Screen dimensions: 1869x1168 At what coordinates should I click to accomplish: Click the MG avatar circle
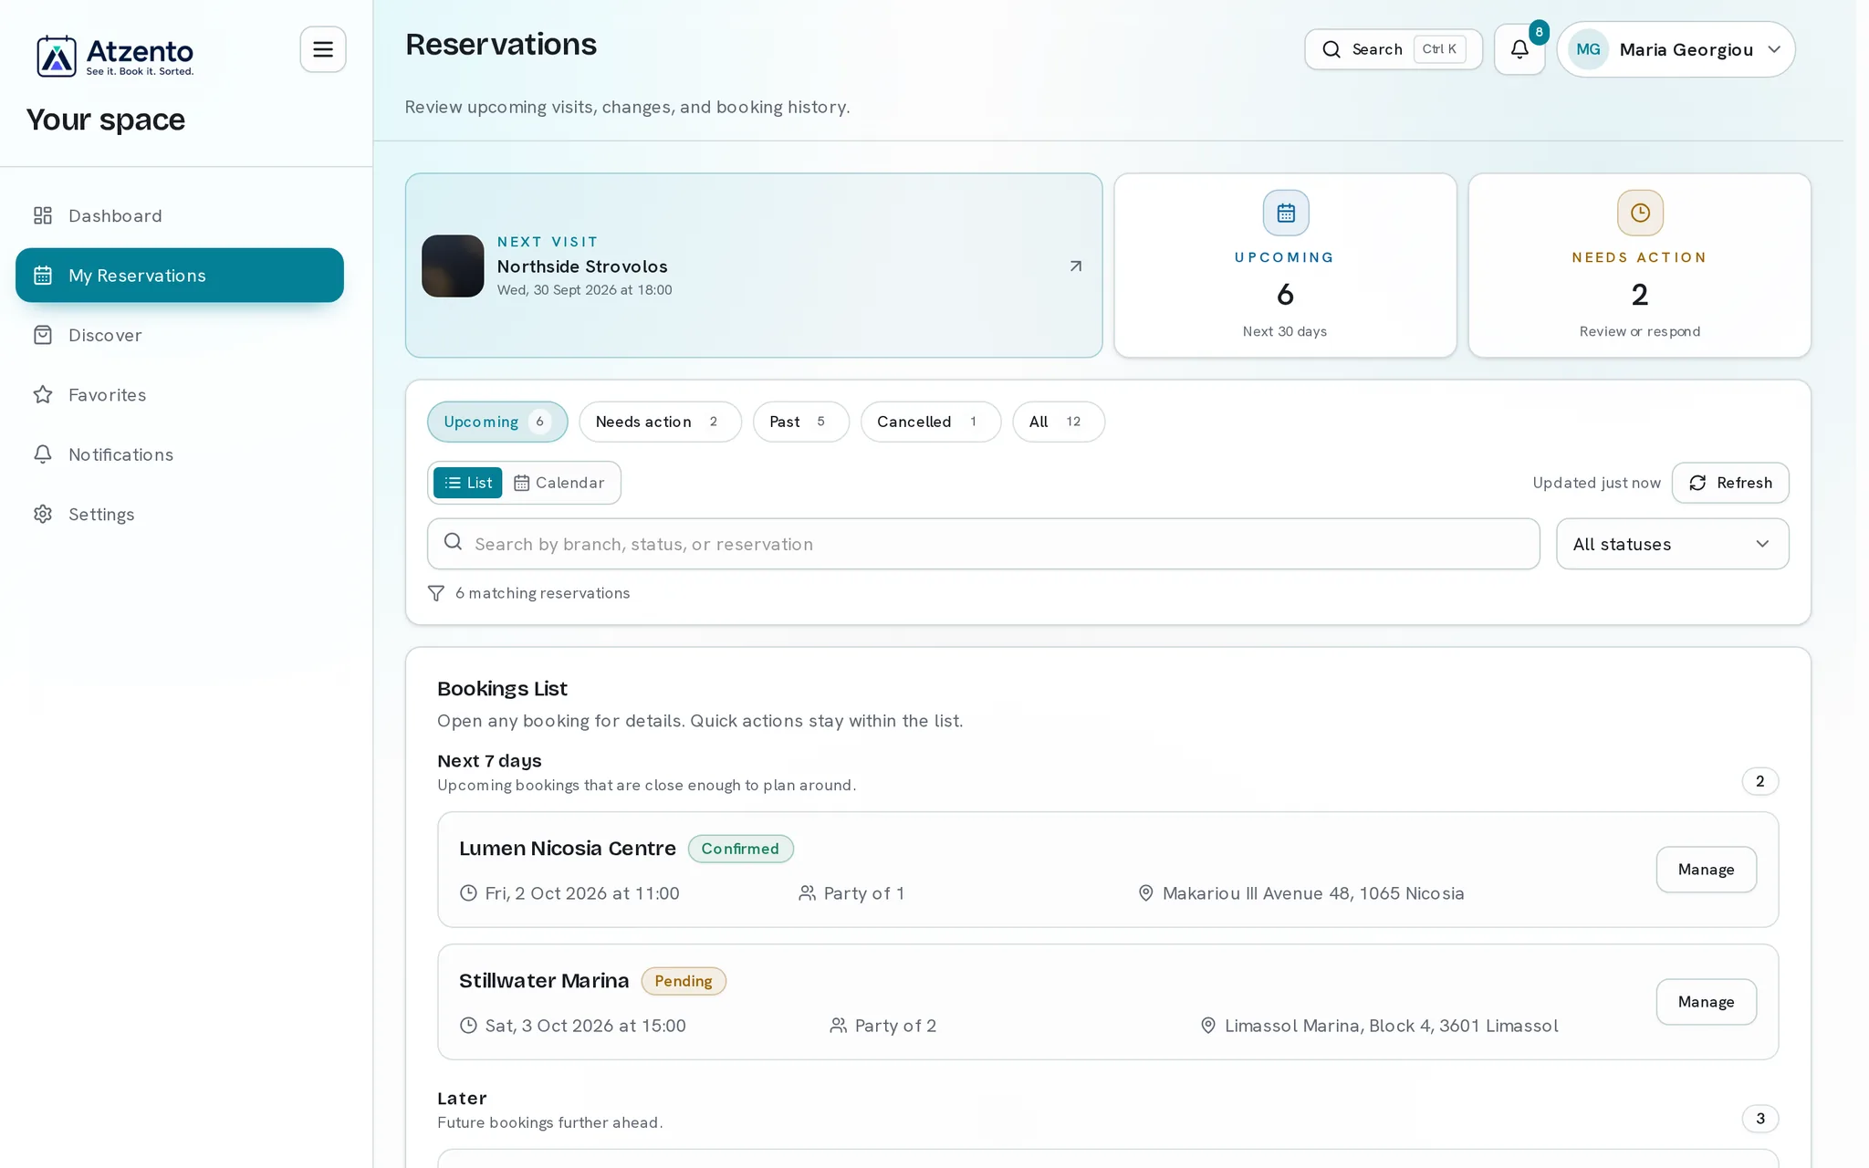pos(1588,49)
